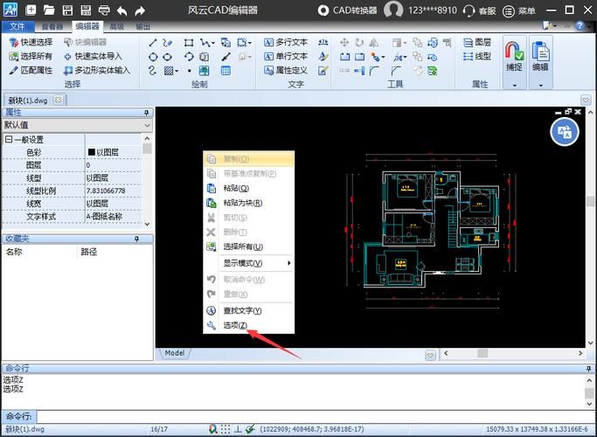Open the layout tabs dropdown beside Model
The image size is (597, 437).
click(x=430, y=355)
